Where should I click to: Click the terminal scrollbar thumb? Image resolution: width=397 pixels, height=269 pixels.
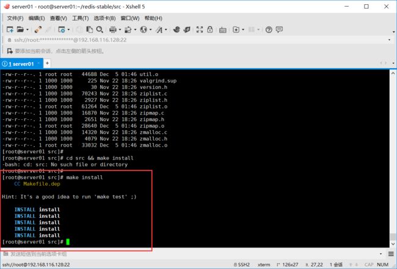click(x=393, y=237)
